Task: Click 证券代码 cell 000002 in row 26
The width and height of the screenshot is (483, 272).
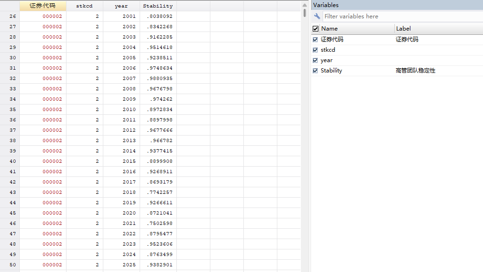Action: pyautogui.click(x=43, y=16)
